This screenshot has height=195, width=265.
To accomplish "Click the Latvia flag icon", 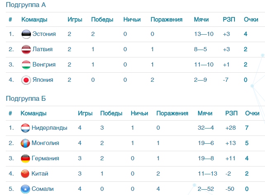I will (x=26, y=49).
